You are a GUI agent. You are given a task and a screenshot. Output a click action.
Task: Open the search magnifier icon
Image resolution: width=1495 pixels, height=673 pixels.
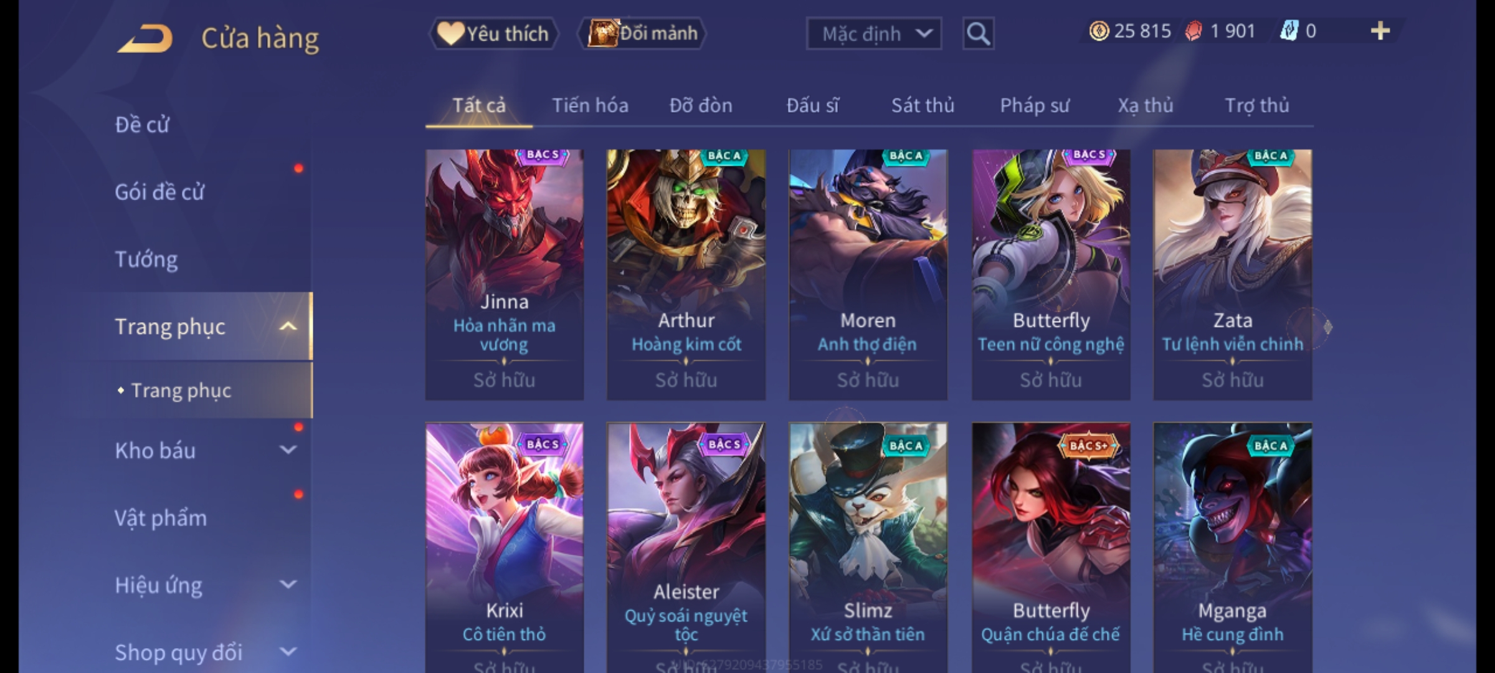tap(978, 34)
